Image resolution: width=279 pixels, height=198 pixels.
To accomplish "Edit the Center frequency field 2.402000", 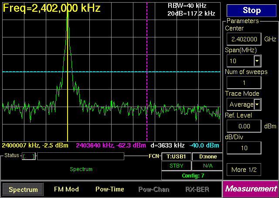I will coord(244,39).
